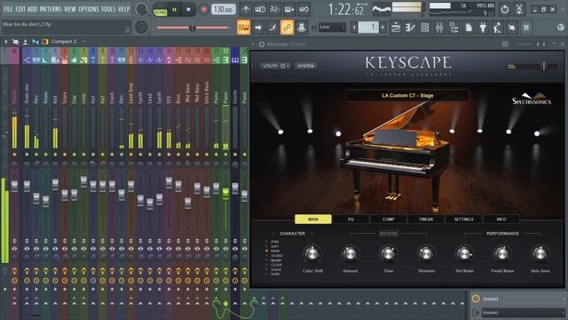Click the shopping cart content library icon
The width and height of the screenshot is (568, 320).
526,28
